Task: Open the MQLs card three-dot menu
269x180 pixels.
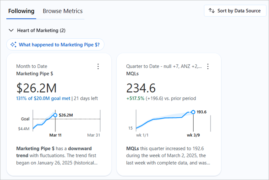Action: tap(208, 66)
